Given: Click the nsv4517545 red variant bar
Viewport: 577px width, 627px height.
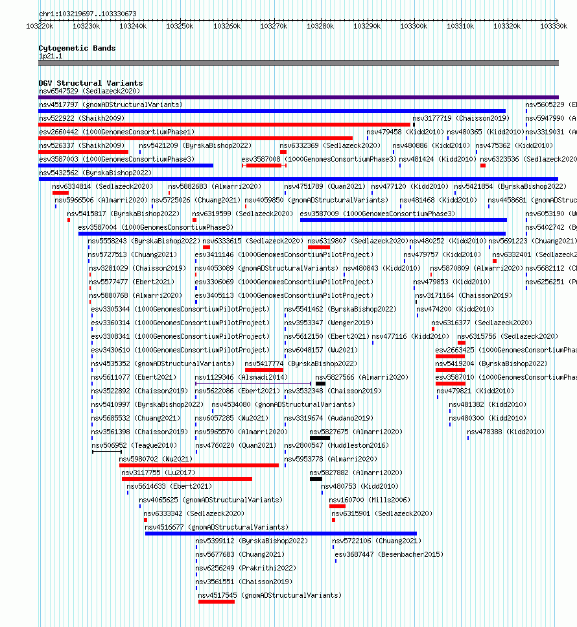Looking at the screenshot, I should (x=217, y=602).
